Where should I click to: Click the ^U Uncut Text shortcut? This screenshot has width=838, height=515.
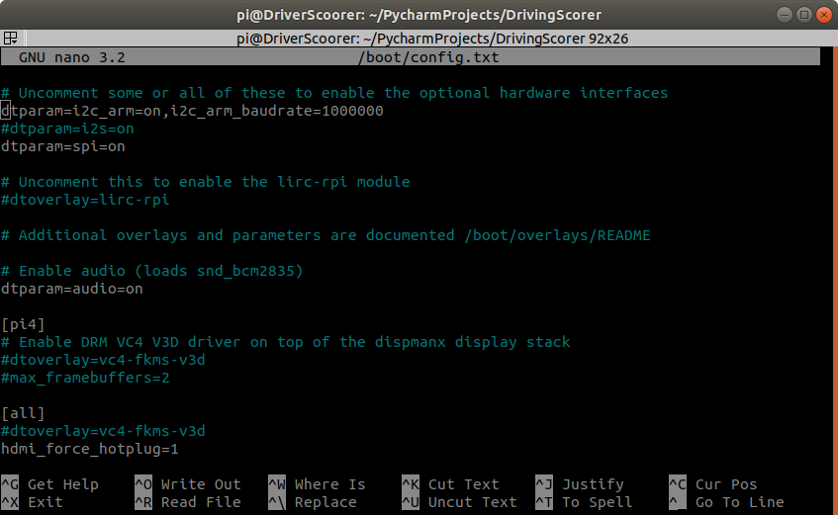[460, 502]
